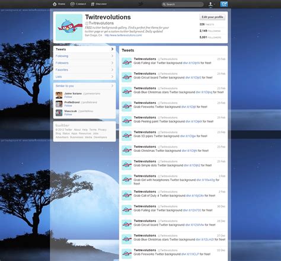Screen dimensions: 281x261
Task: Click the 2 Feb date on Call of Duty tweet
Action: (x=222, y=192)
